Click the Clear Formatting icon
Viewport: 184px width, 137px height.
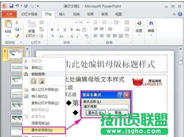point(86,36)
